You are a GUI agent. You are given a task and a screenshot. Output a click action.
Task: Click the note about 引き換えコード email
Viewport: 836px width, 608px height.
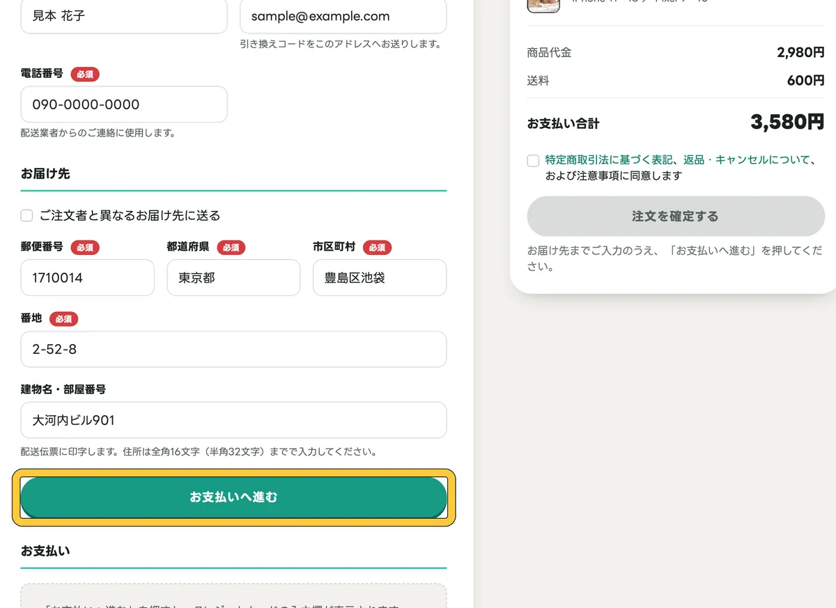click(341, 44)
